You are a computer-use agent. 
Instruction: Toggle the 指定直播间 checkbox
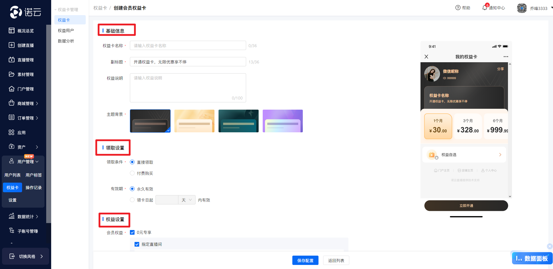pos(137,244)
